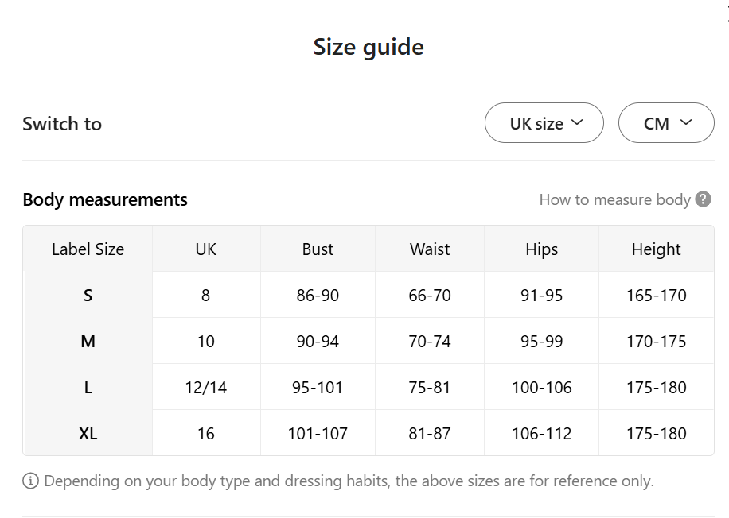
Task: Open the CM measurement unit dropdown
Action: pos(666,122)
